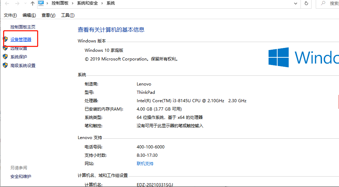Click Windows 10 家庭版 text

click(x=104, y=50)
